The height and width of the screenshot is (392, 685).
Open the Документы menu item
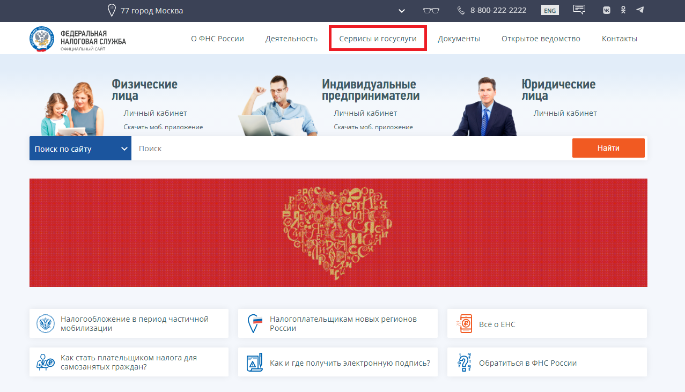[459, 39]
